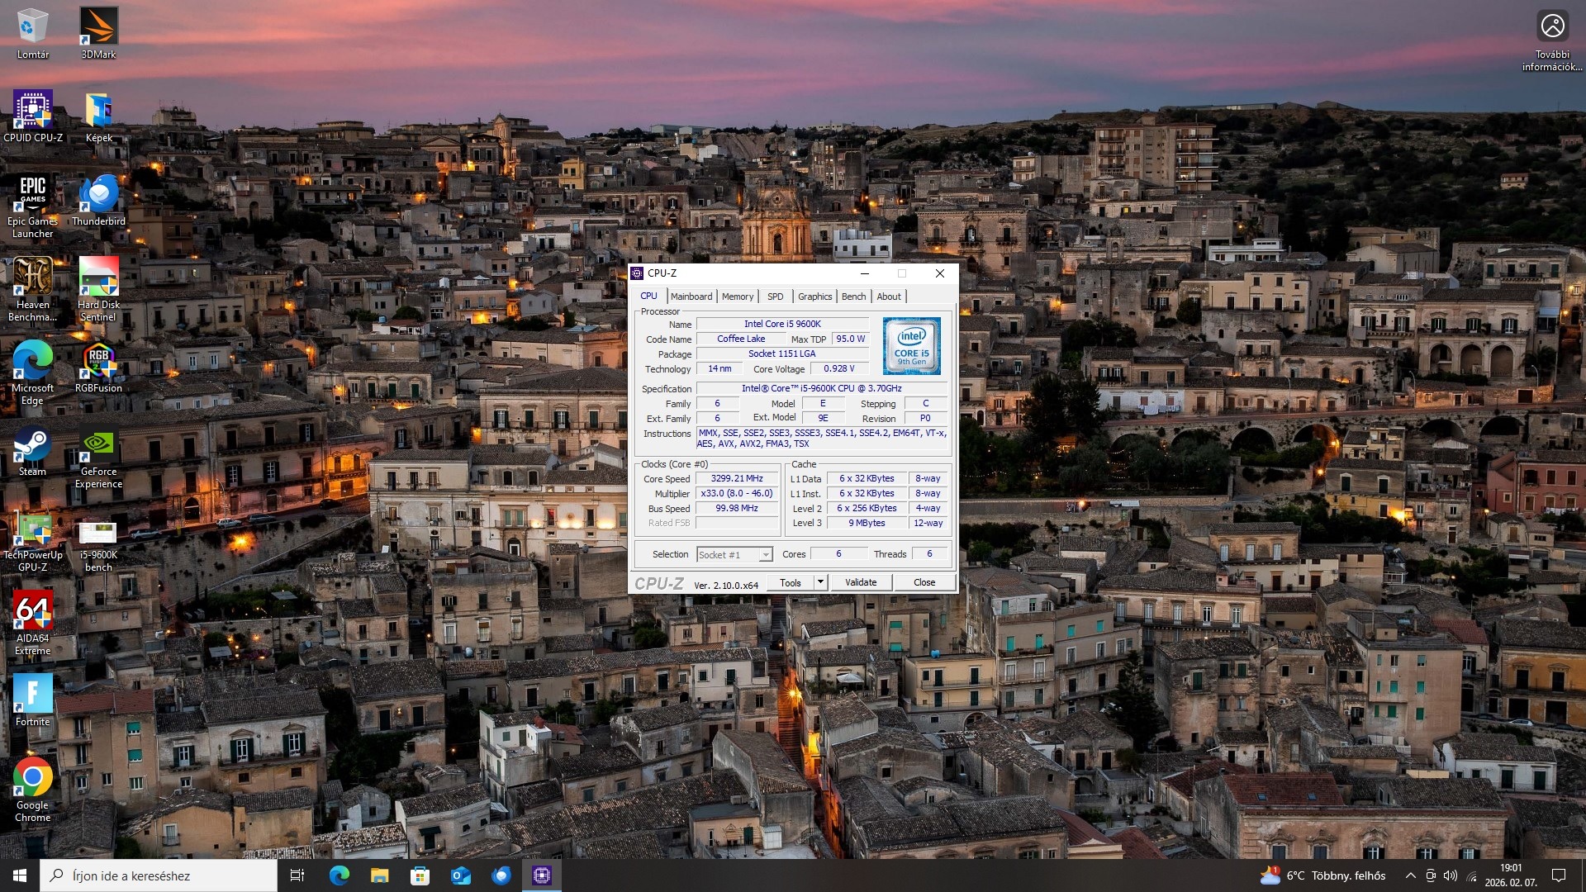Show hidden system tray icons chevron

point(1410,875)
